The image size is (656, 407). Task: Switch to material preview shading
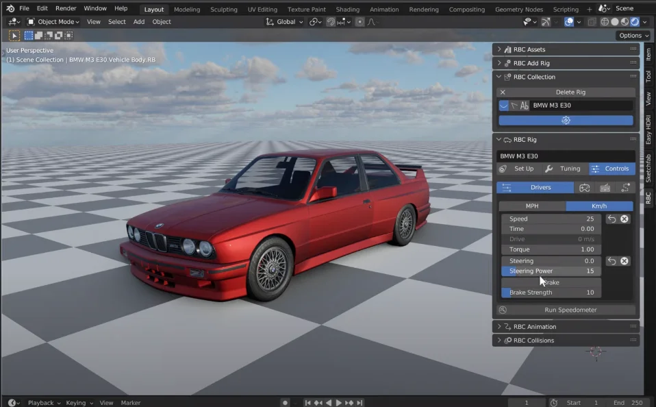click(625, 22)
